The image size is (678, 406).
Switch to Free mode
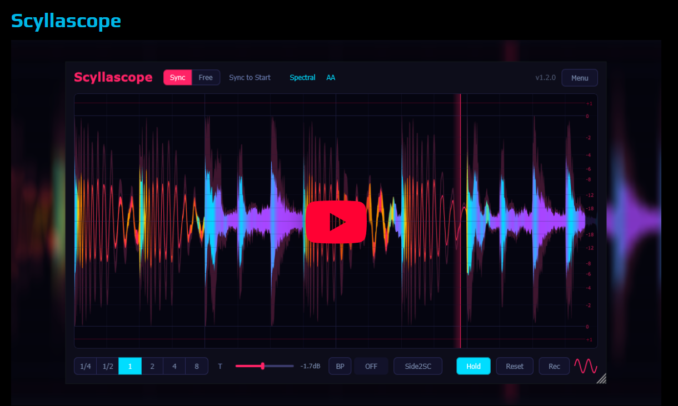click(206, 77)
